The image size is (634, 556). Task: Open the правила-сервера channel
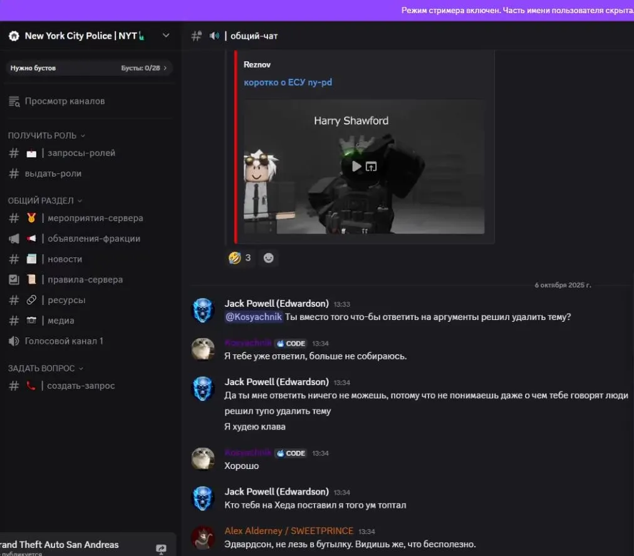(x=85, y=280)
